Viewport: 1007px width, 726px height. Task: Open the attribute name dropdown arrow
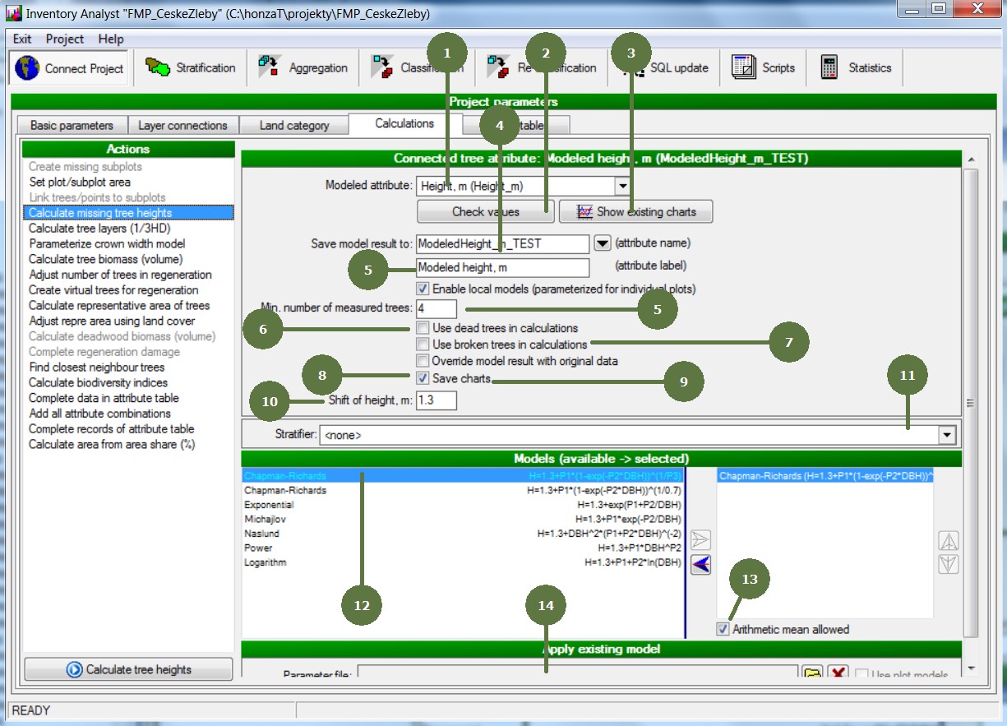[x=603, y=243]
